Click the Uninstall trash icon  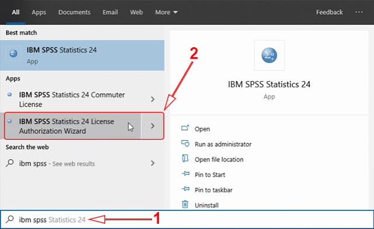[x=185, y=205]
